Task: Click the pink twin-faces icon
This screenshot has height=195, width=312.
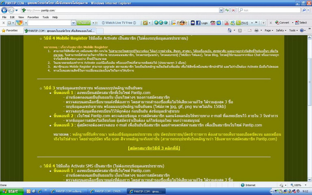Action: pyautogui.click(x=213, y=23)
